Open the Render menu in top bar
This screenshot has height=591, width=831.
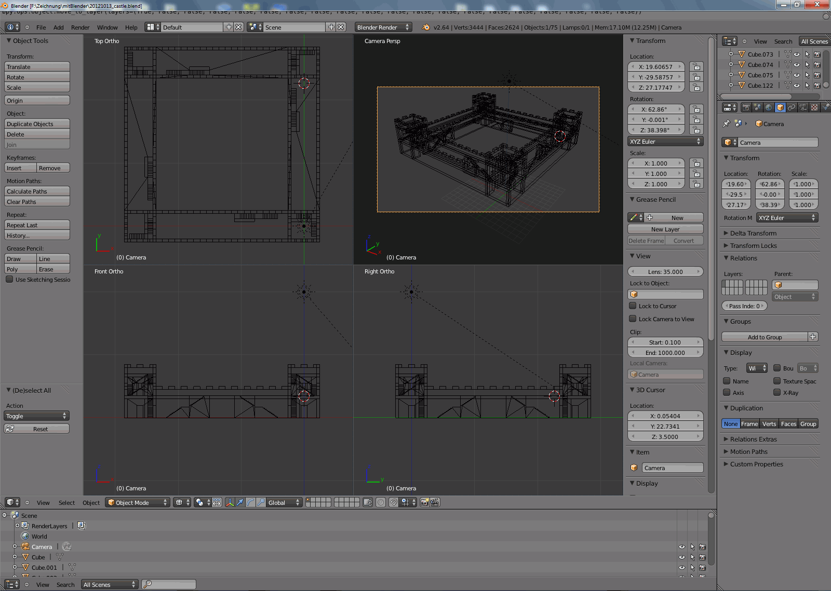[80, 28]
